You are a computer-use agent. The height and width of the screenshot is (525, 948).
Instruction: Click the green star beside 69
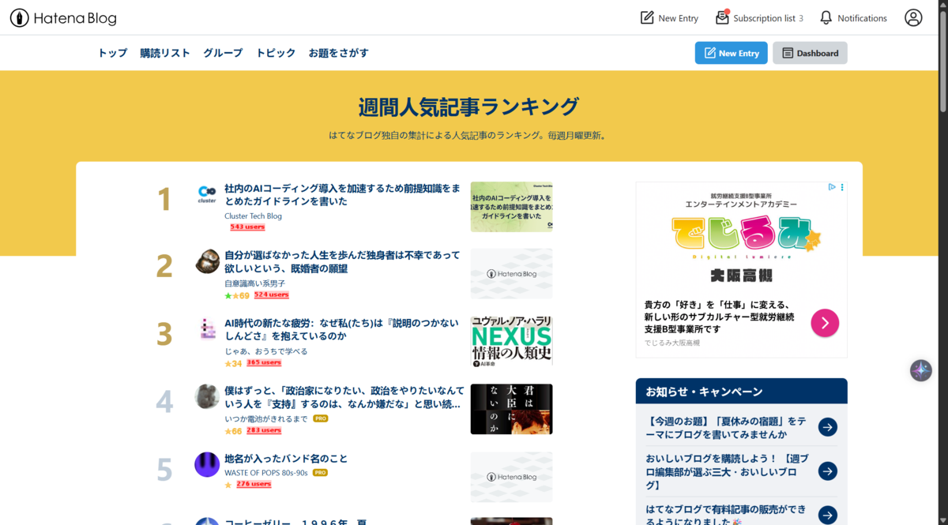[228, 296]
